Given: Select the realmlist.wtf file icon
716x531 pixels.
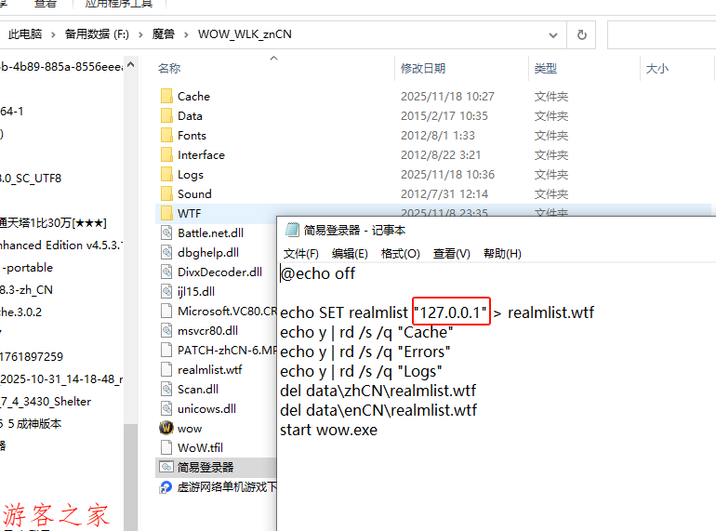Looking at the screenshot, I should coord(166,370).
